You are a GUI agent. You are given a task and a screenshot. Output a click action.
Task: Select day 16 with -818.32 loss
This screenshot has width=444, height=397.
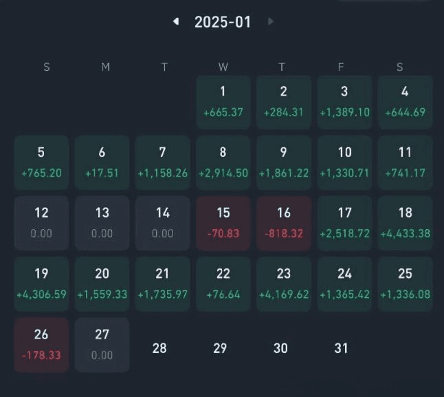coord(283,222)
